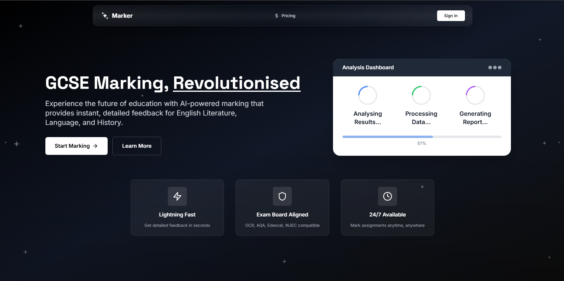
Task: Click the three dots in Analysis Dashboard header
Action: tap(495, 68)
